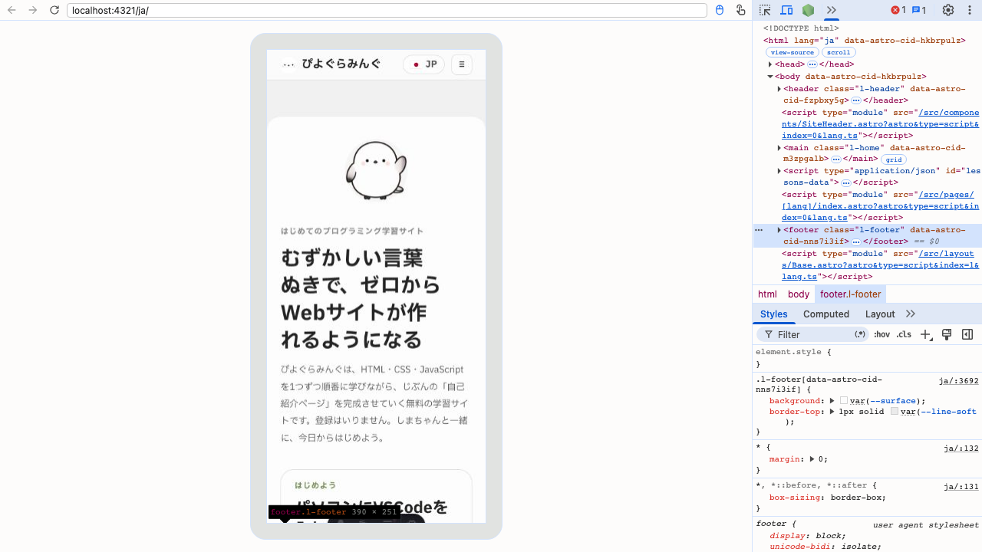Open the error count indicator
Image resolution: width=982 pixels, height=552 pixels.
point(898,10)
